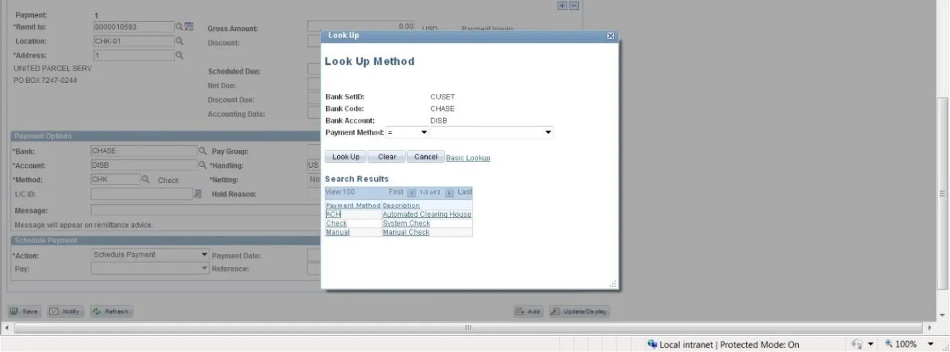Click horizontal scrollbar right arrow
This screenshot has height=352, width=950.
[929, 328]
